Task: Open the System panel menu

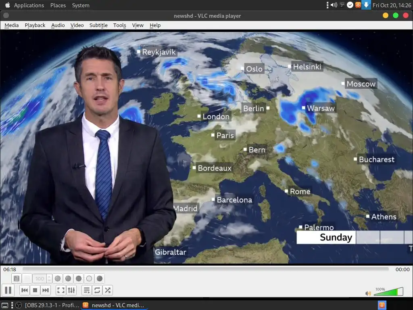Action: coord(81,5)
